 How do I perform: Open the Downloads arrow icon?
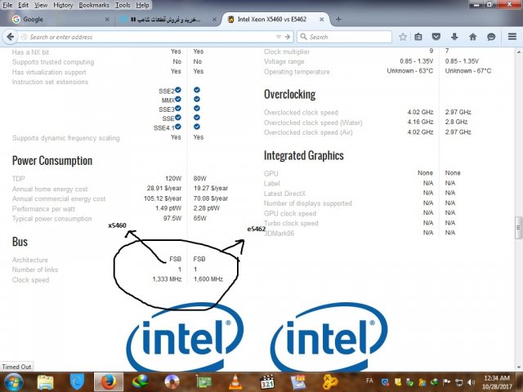point(454,37)
